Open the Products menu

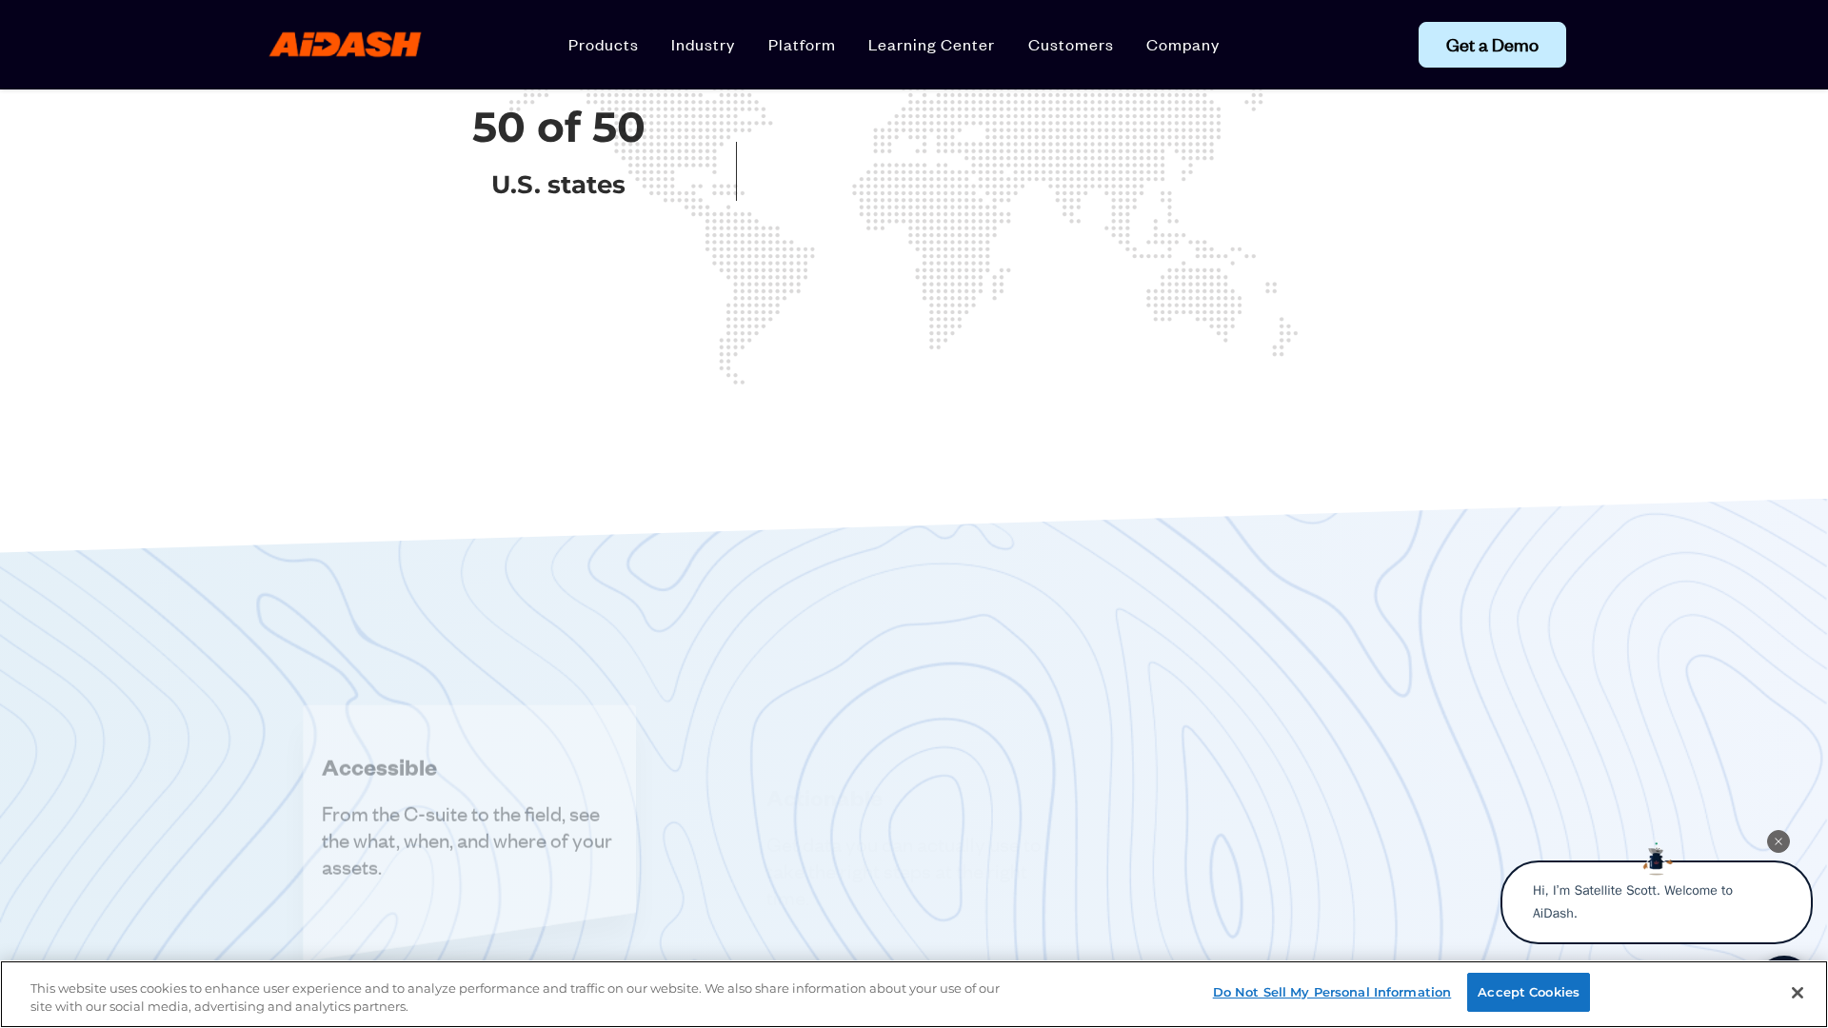pos(603,45)
